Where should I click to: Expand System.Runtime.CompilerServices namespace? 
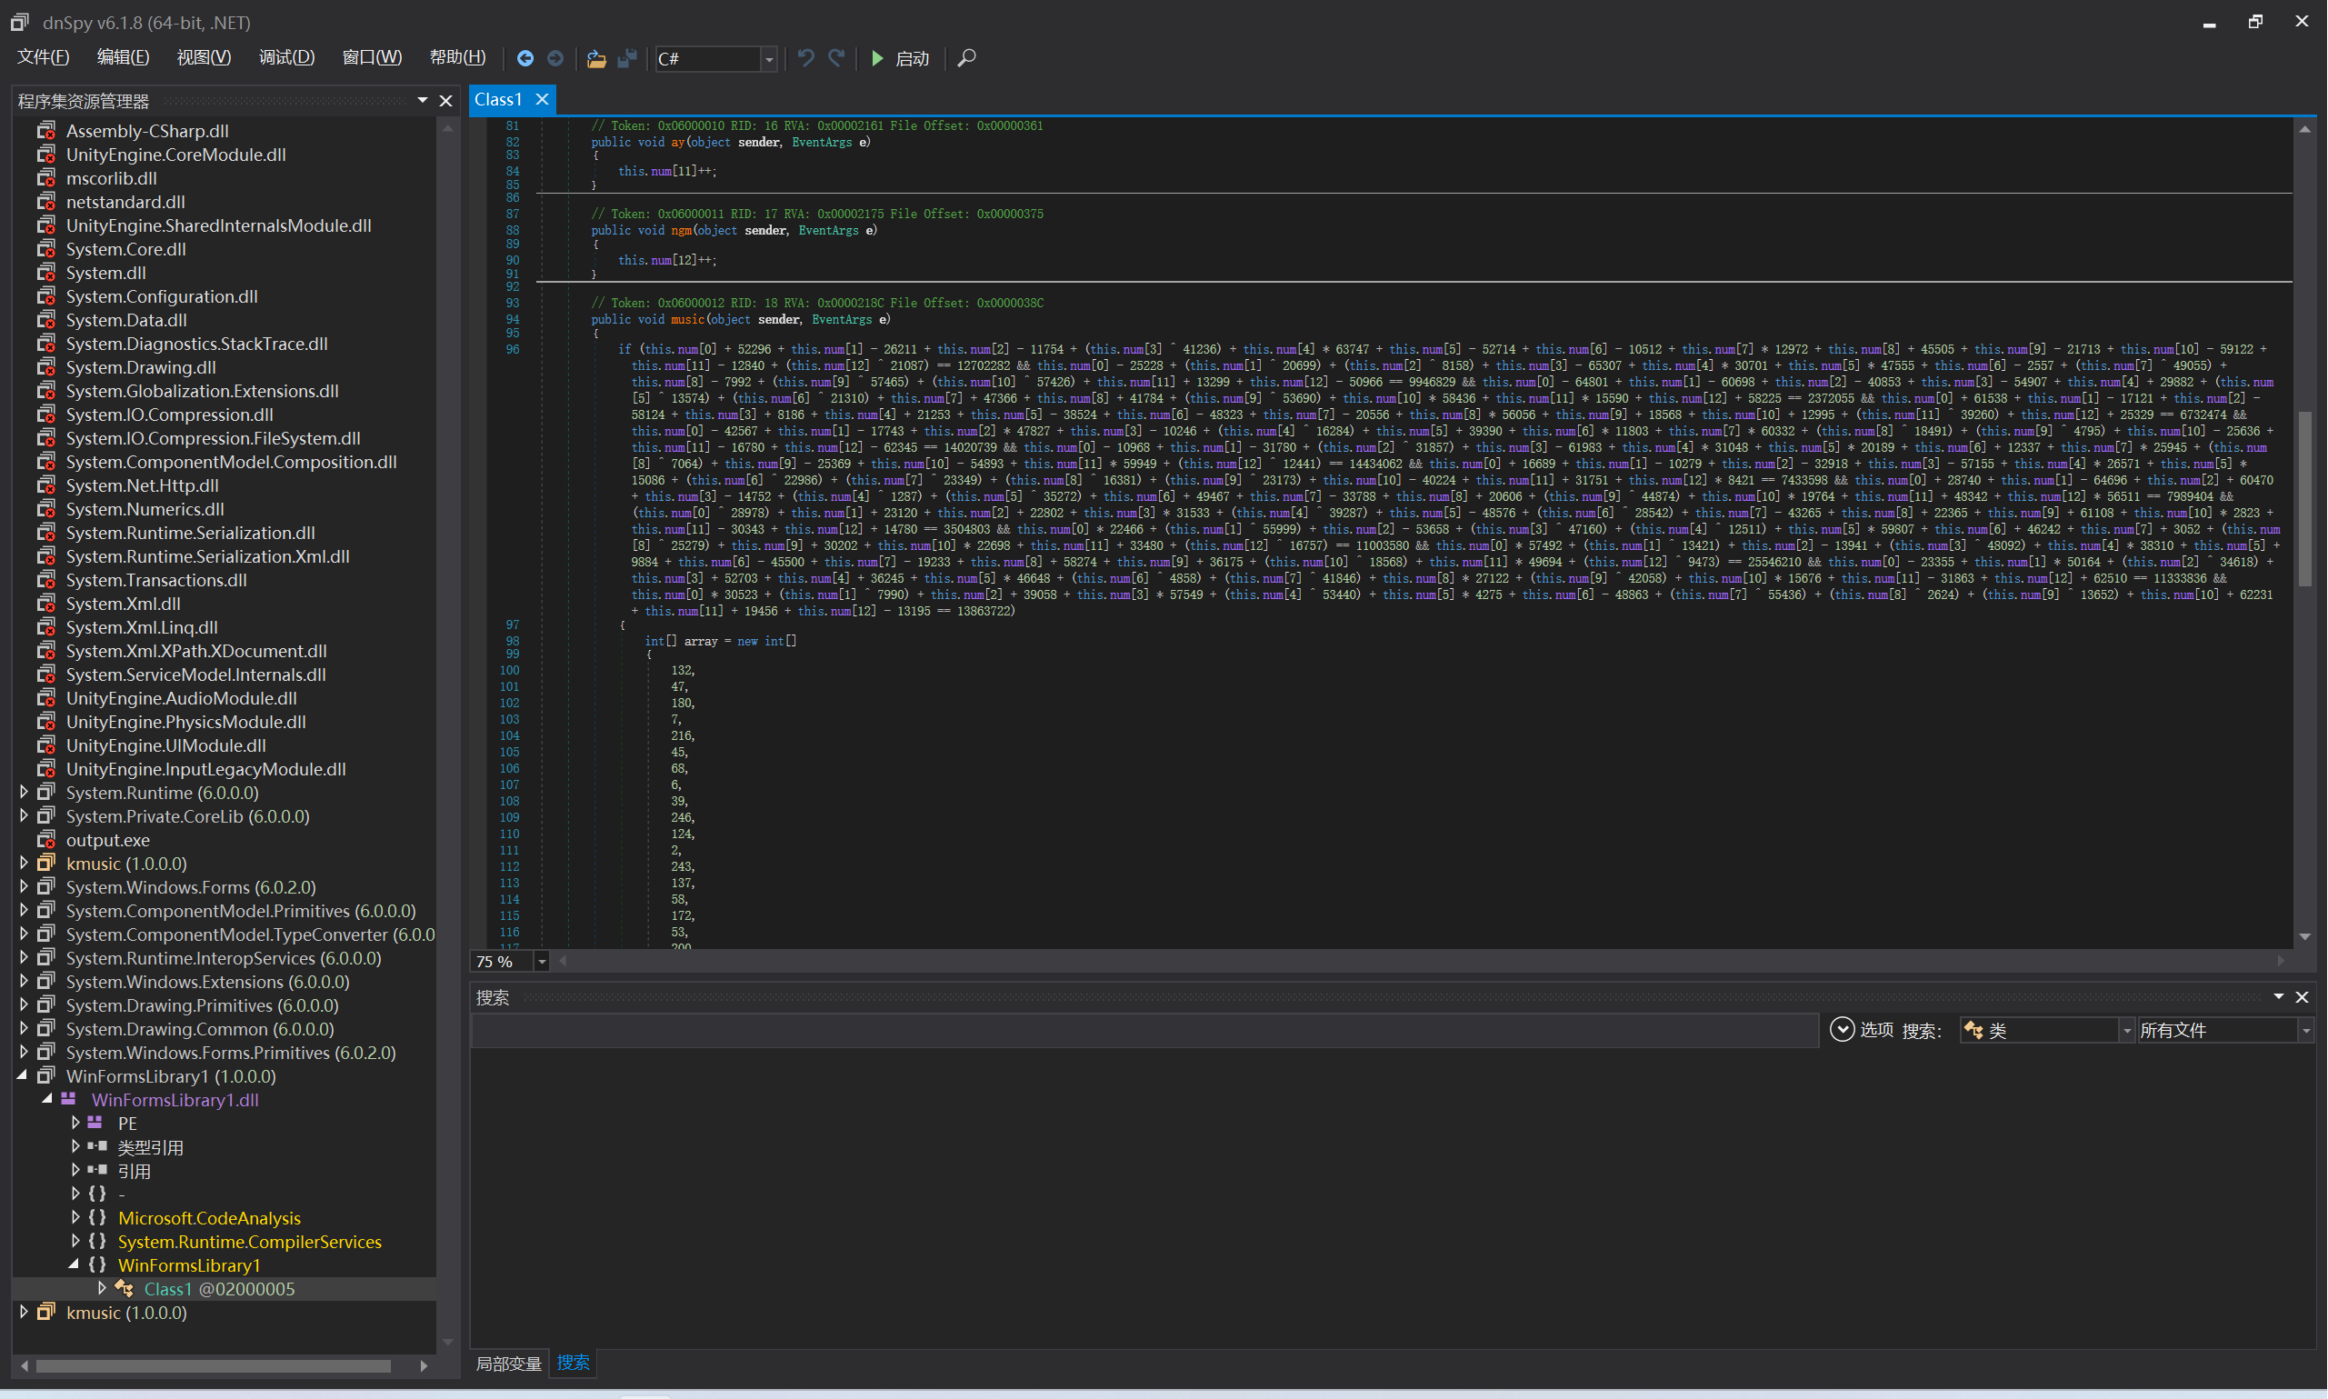(x=75, y=1242)
